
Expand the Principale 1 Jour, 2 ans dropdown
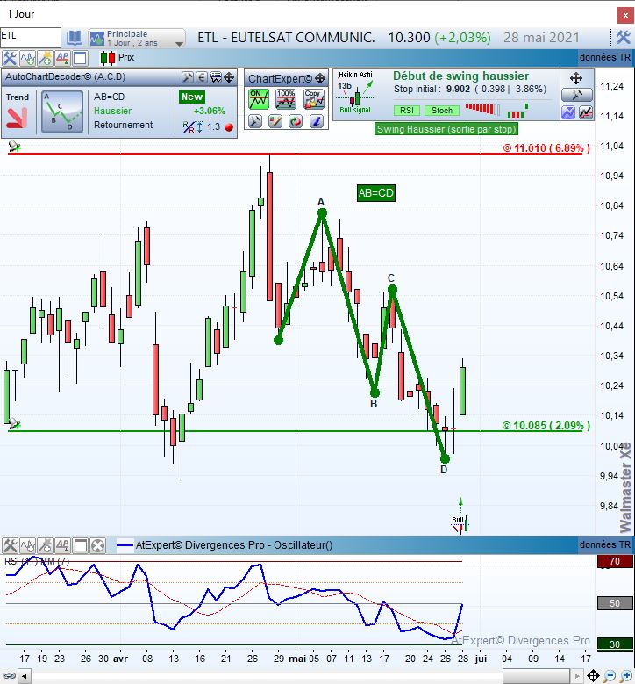pos(137,38)
